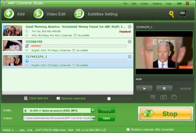Viewport: 196px width, 133px height.
Task: Open the Action menu
Action: tap(144, 3)
